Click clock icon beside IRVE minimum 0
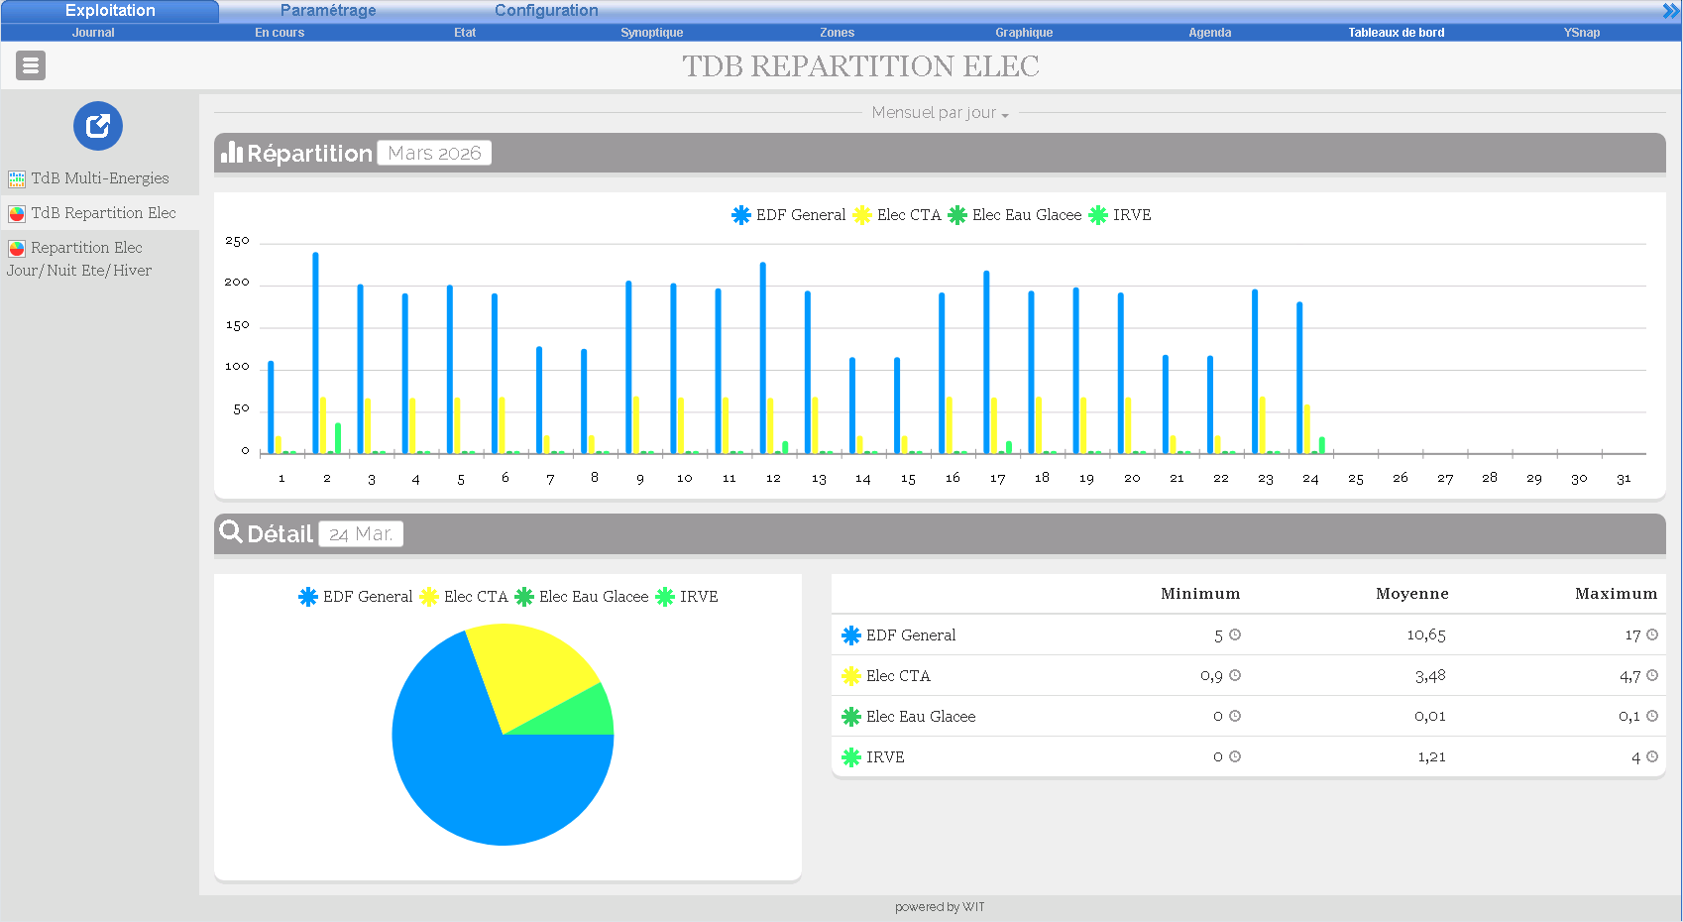Image resolution: width=1683 pixels, height=922 pixels. coord(1235,756)
